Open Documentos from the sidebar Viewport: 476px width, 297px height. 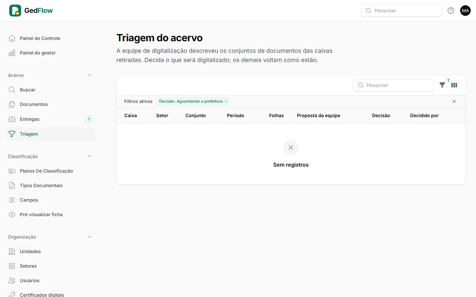50,104
